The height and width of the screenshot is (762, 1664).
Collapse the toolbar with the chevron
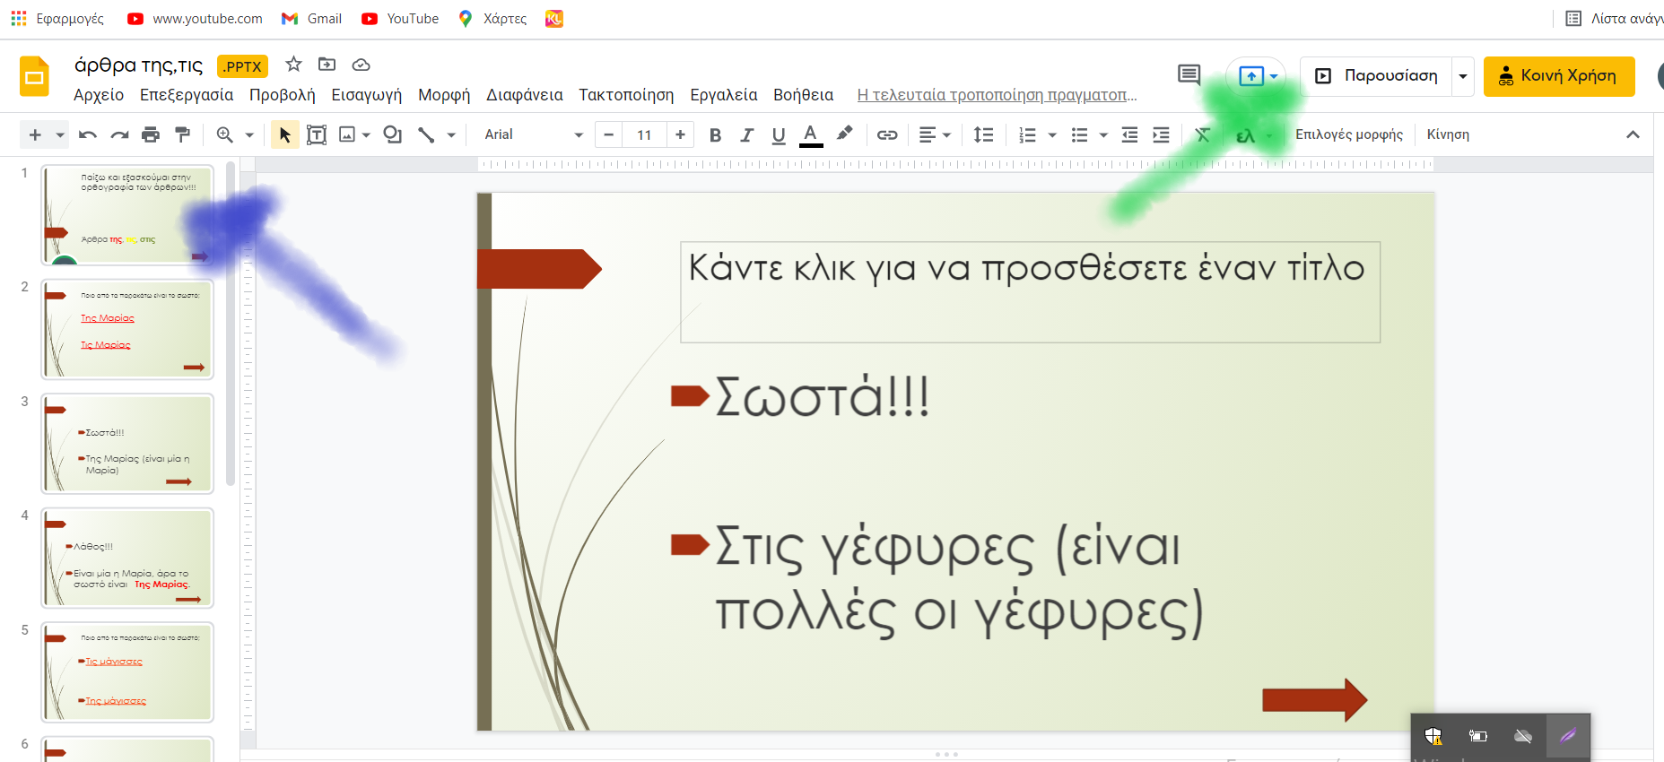point(1633,134)
